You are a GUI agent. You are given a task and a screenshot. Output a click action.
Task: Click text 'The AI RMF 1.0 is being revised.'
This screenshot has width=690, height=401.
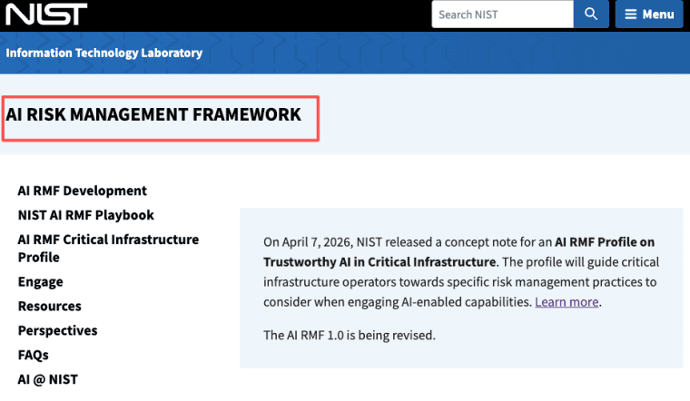point(350,336)
